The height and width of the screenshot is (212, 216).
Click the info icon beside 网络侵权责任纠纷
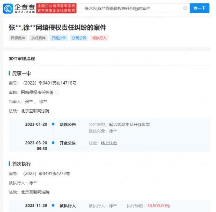pos(57,93)
